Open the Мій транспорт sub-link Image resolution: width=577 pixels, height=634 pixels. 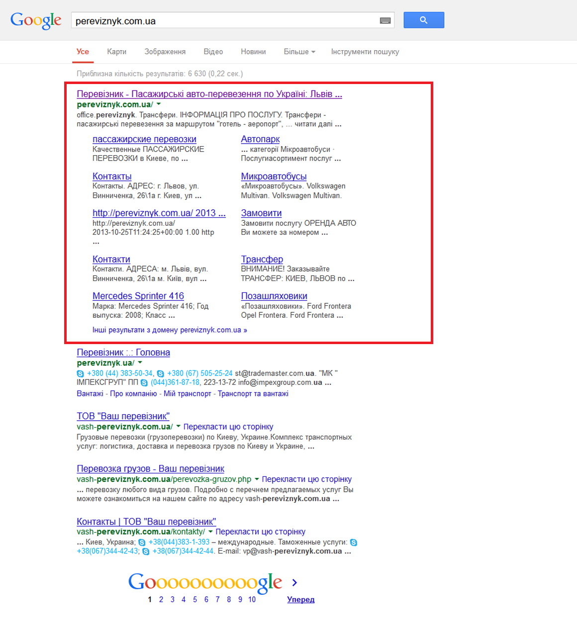pos(188,393)
